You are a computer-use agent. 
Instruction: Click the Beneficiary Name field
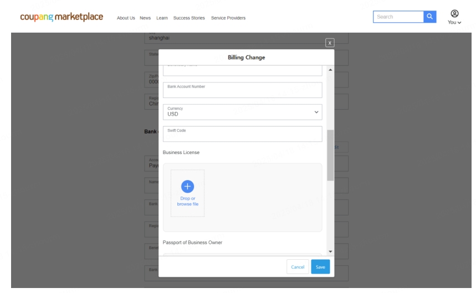242,70
